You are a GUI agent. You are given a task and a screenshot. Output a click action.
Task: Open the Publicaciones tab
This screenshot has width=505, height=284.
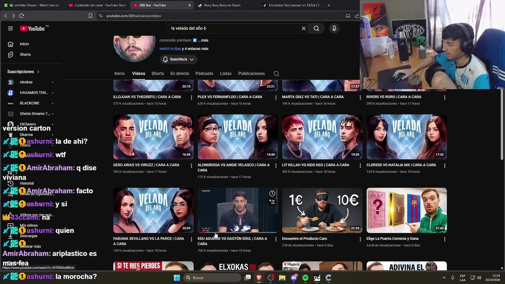[x=251, y=73]
